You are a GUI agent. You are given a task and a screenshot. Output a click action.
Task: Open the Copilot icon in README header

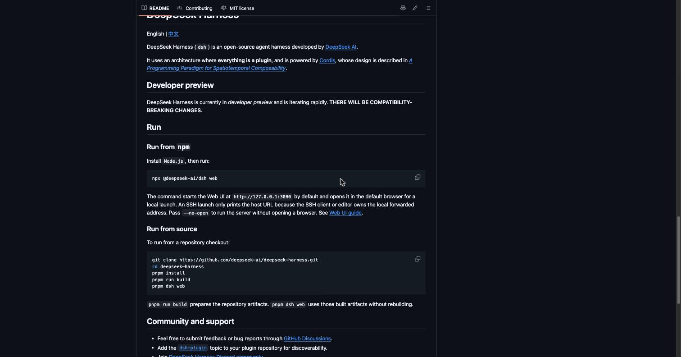point(403,8)
